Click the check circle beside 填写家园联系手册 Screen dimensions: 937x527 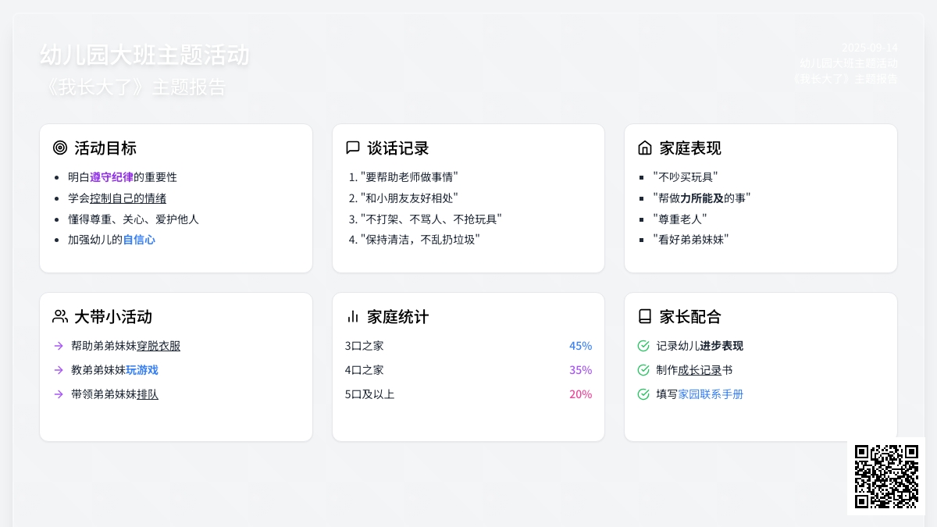[x=643, y=394]
